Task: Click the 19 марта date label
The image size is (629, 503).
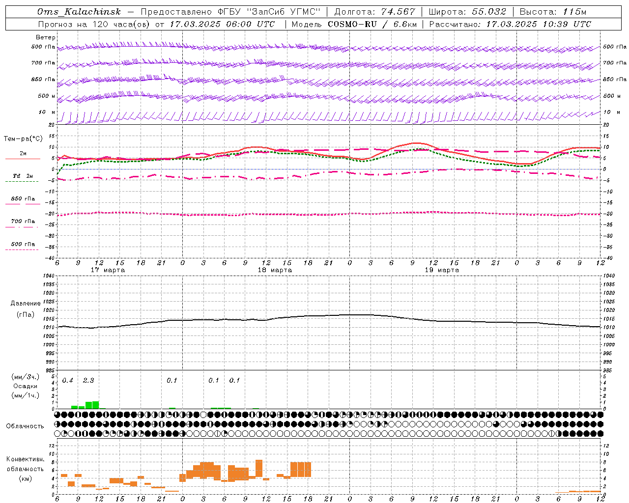Action: coord(442,270)
